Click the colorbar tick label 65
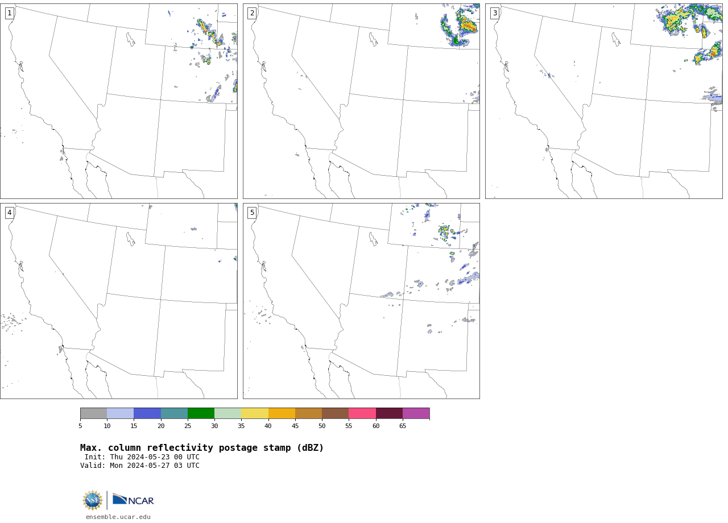 (403, 426)
